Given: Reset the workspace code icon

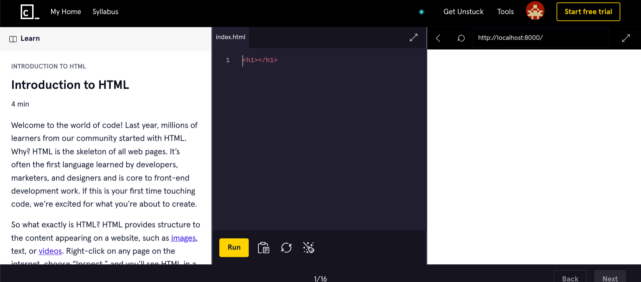Looking at the screenshot, I should pyautogui.click(x=286, y=248).
